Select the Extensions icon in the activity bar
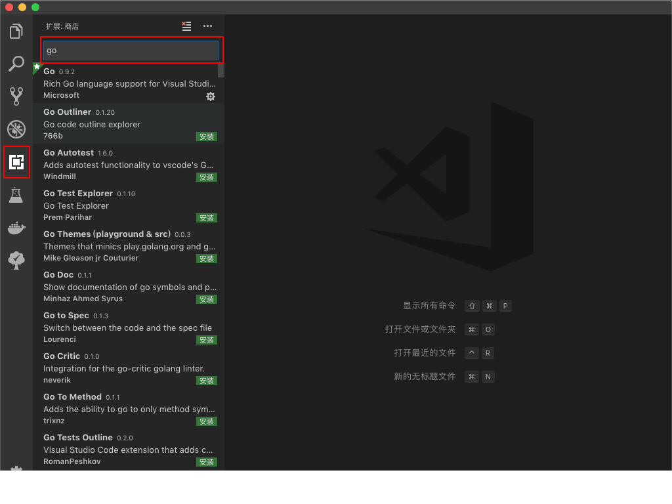Image resolution: width=672 pixels, height=504 pixels. click(x=16, y=161)
